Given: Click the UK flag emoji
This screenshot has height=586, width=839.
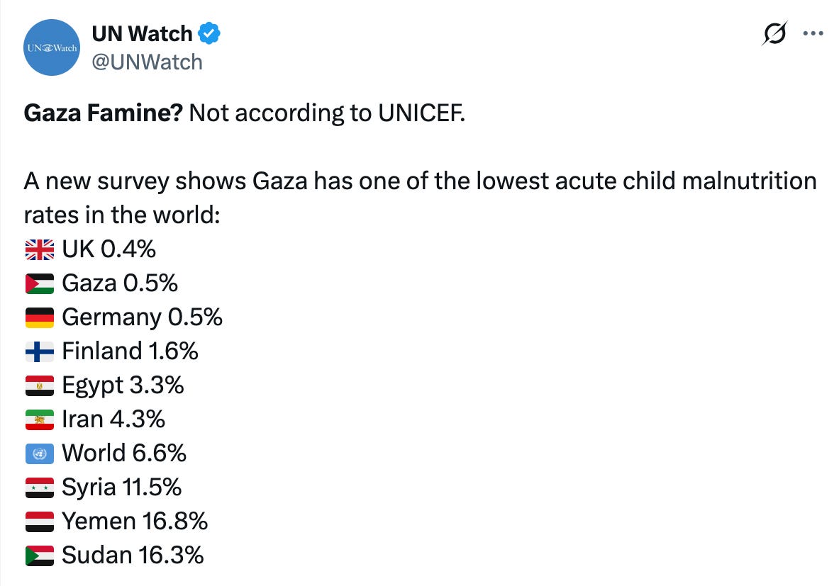Looking at the screenshot, I should click(40, 249).
